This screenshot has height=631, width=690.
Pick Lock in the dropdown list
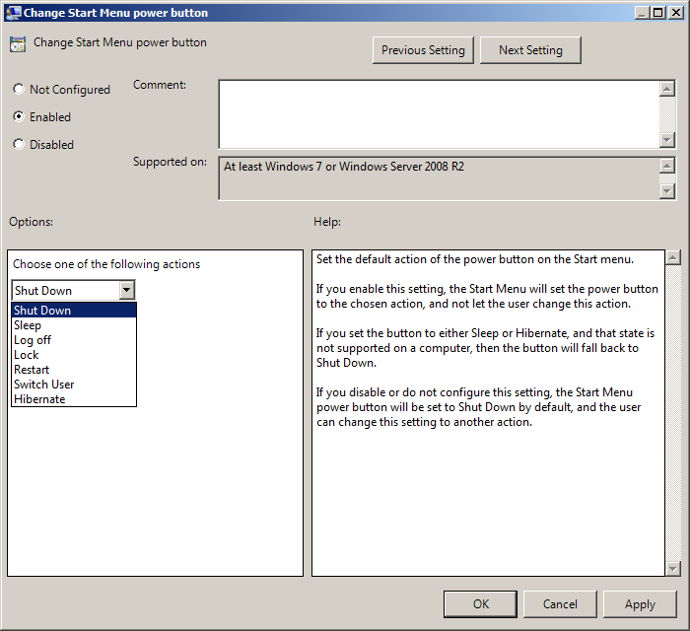27,355
